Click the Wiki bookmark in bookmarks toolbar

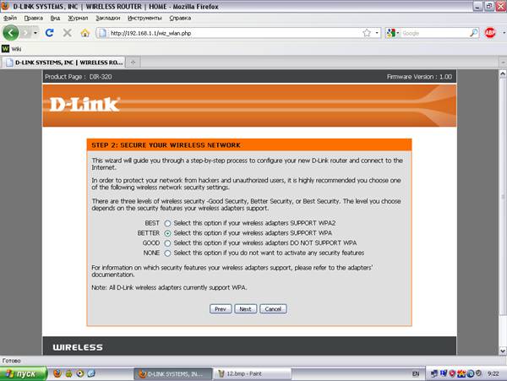pos(12,49)
